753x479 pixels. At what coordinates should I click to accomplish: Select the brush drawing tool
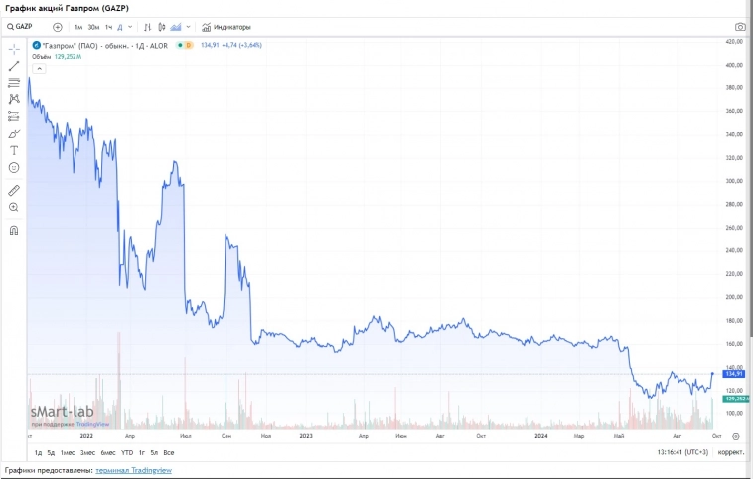pyautogui.click(x=14, y=133)
